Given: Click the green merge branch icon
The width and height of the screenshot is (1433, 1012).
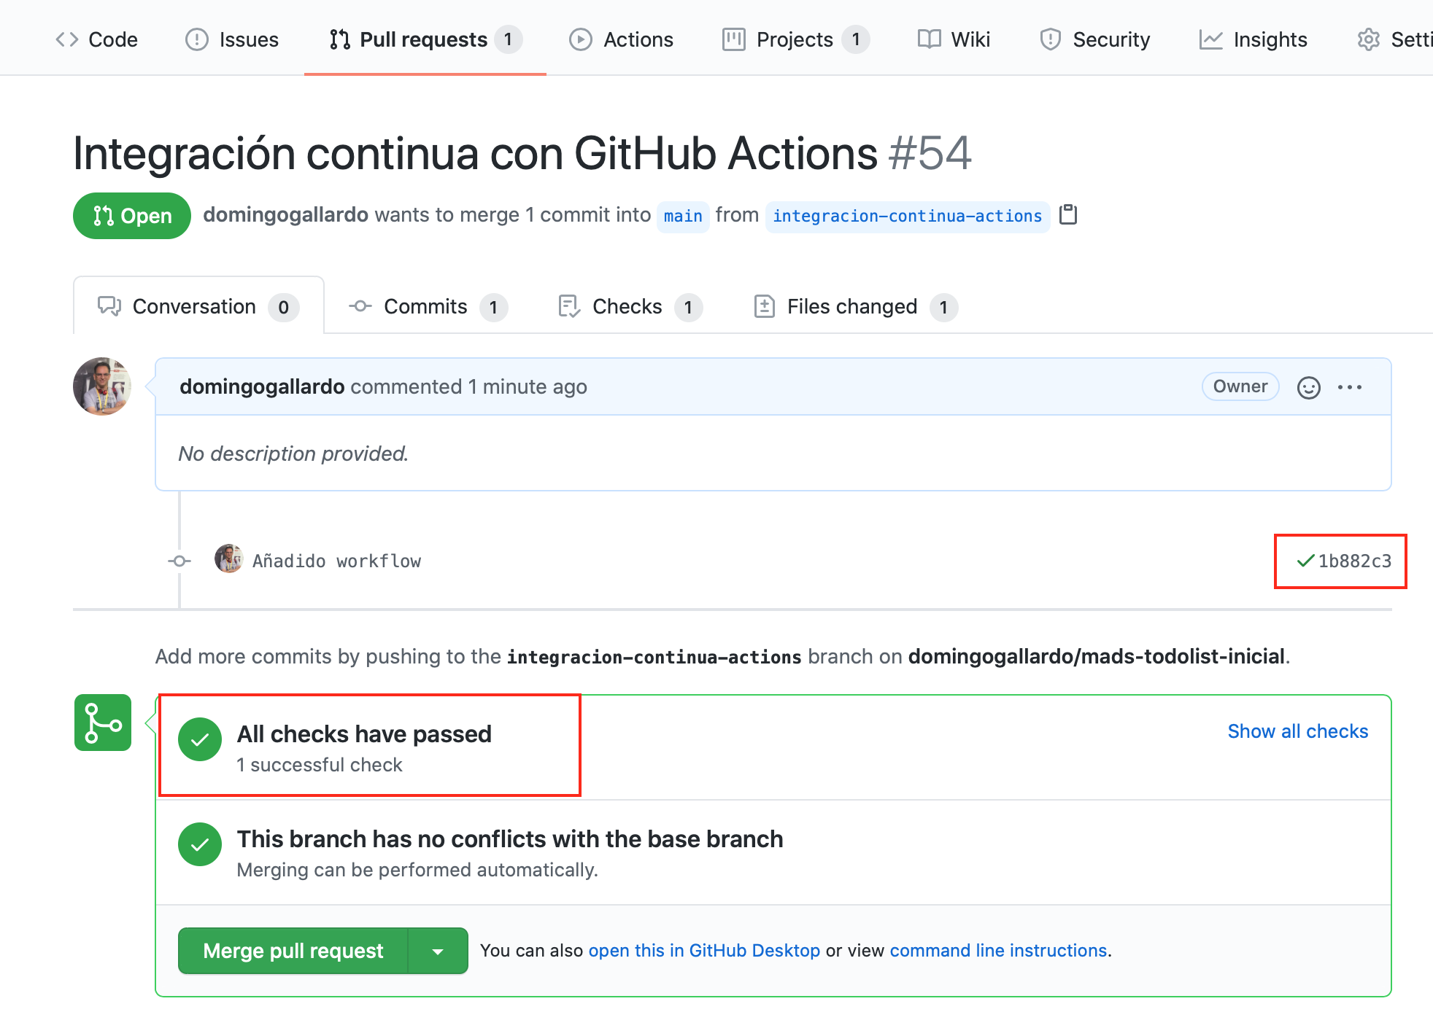Looking at the screenshot, I should pyautogui.click(x=103, y=723).
